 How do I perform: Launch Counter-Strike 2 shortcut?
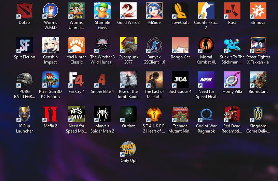pos(206,11)
